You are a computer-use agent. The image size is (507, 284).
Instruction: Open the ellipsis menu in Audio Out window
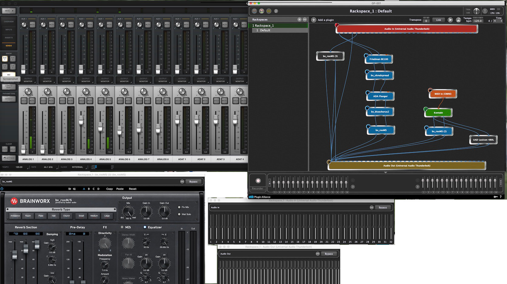(318, 254)
